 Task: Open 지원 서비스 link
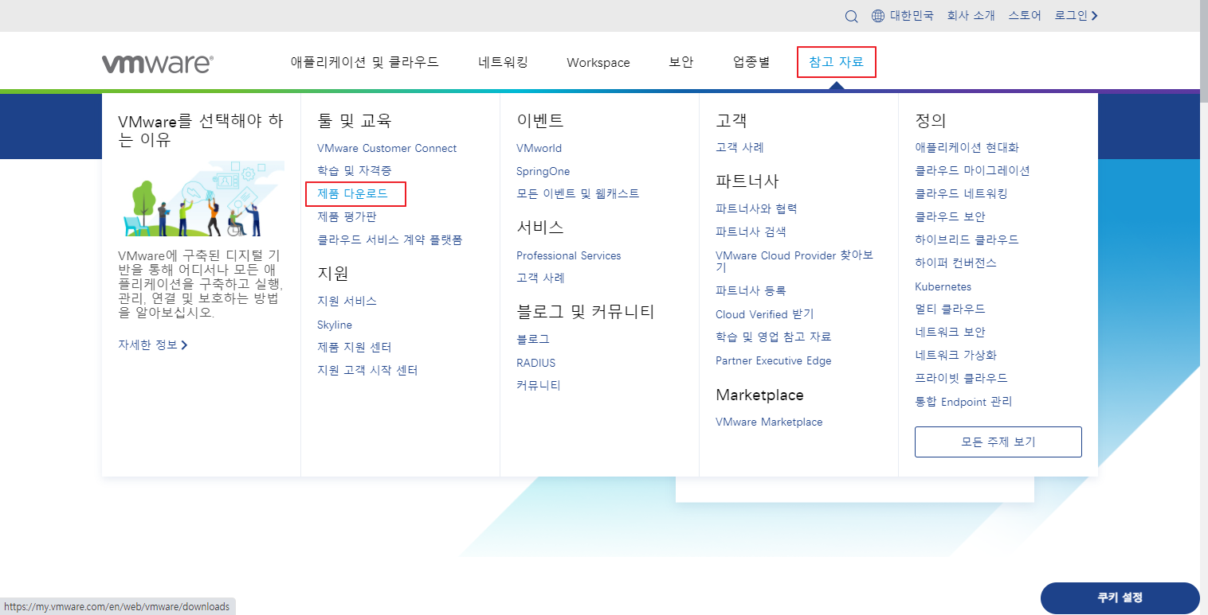click(347, 302)
